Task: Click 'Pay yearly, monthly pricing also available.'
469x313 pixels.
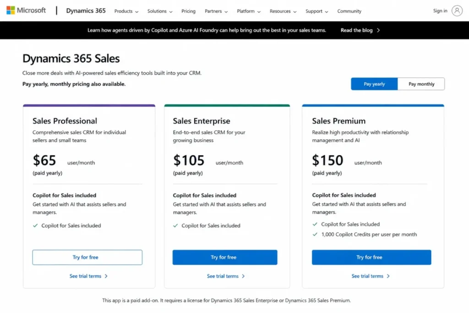Action: 74,84
